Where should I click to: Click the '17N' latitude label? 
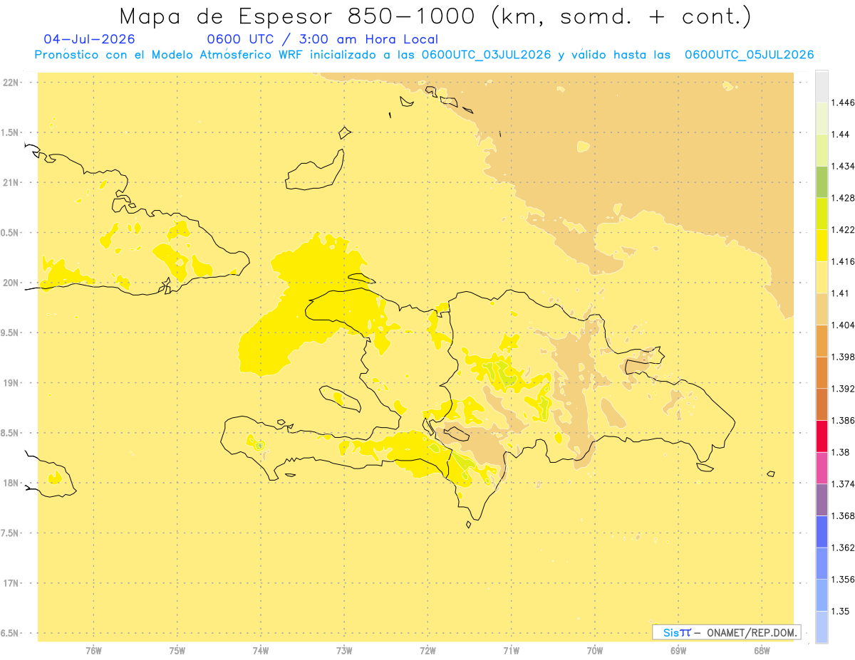11,583
